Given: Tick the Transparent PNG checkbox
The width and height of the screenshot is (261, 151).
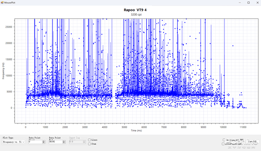Looking at the screenshot, I should [224, 140].
